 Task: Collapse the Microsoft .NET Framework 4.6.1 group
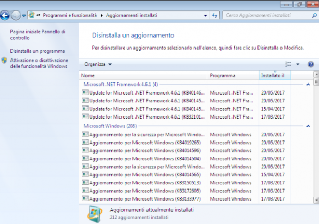point(308,85)
